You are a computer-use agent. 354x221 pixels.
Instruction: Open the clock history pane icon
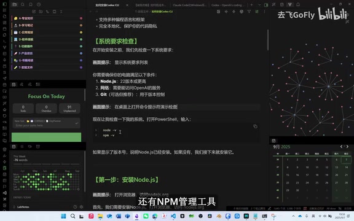click(x=39, y=4)
